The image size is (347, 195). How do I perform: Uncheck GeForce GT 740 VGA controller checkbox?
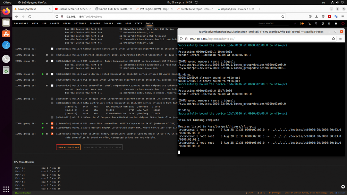[52, 123]
